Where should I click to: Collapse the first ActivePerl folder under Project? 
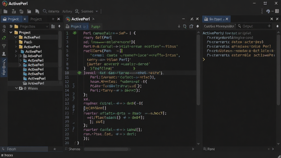point(16,37)
